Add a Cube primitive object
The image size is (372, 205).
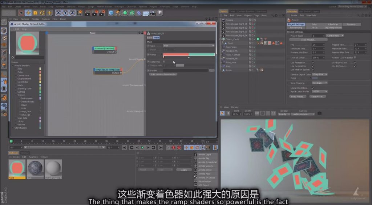click(111, 13)
